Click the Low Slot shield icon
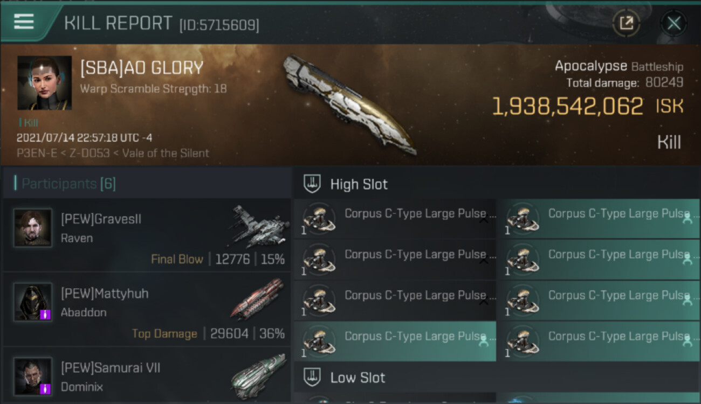 (313, 377)
